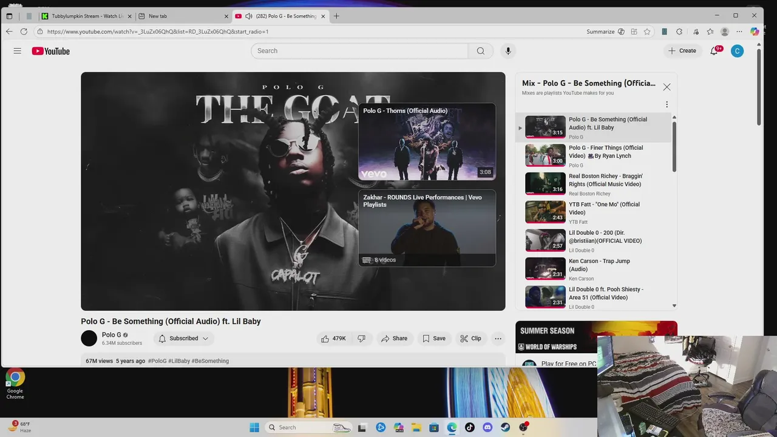Open the #LilBaby hashtag link
777x437 pixels.
pos(179,361)
